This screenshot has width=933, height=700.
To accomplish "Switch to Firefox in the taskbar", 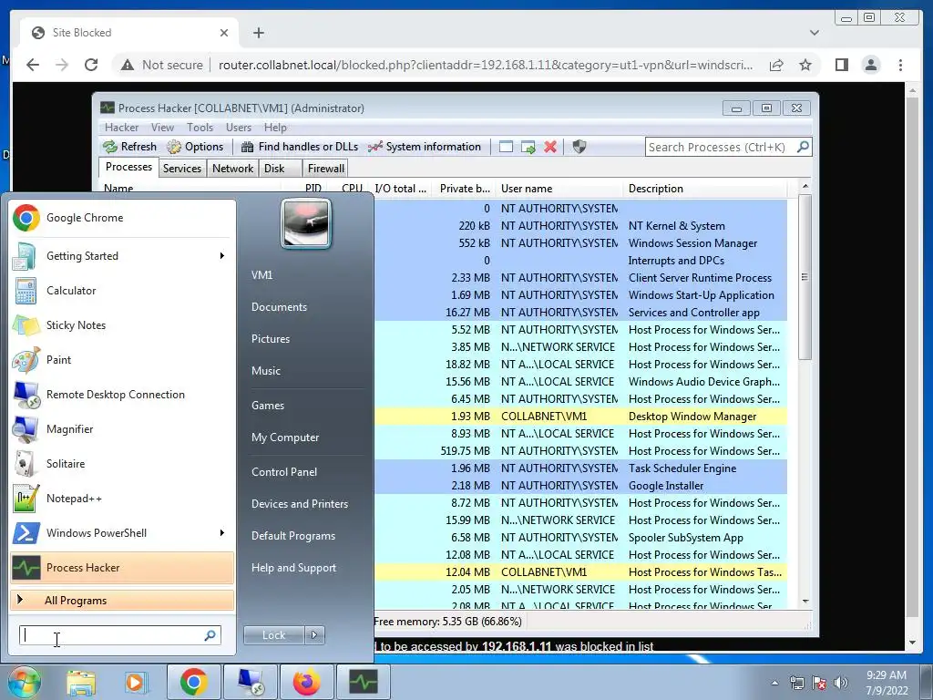I will (306, 682).
